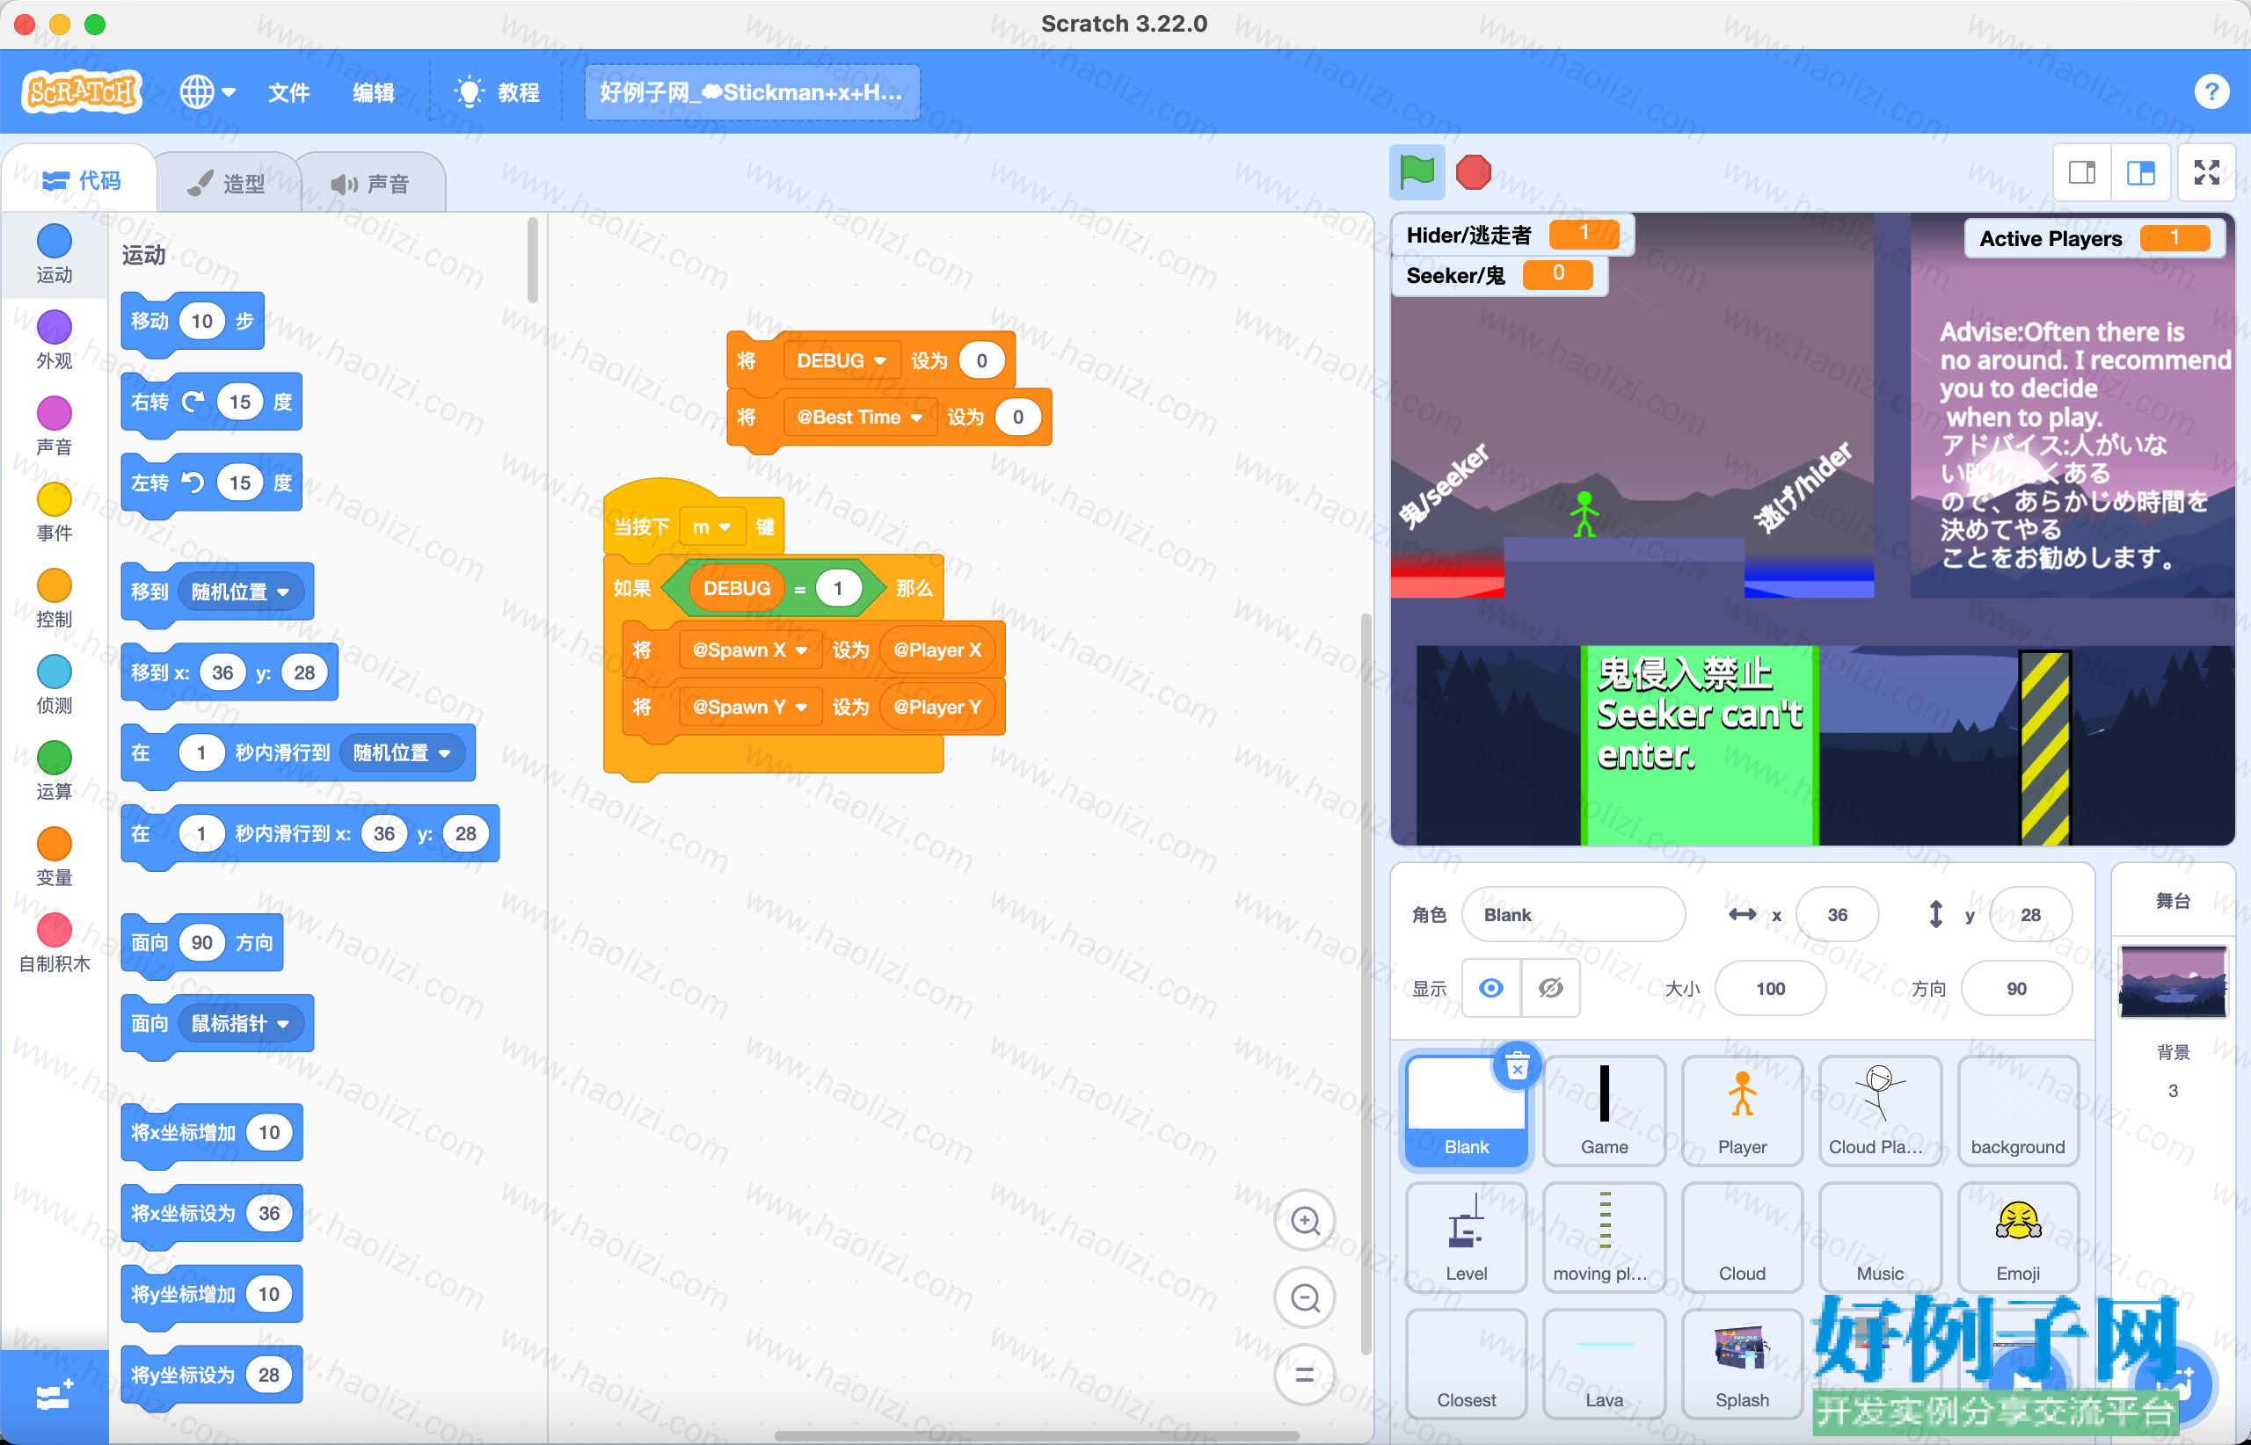Enter fullscreen stage mode
This screenshot has width=2251, height=1445.
click(x=2207, y=172)
